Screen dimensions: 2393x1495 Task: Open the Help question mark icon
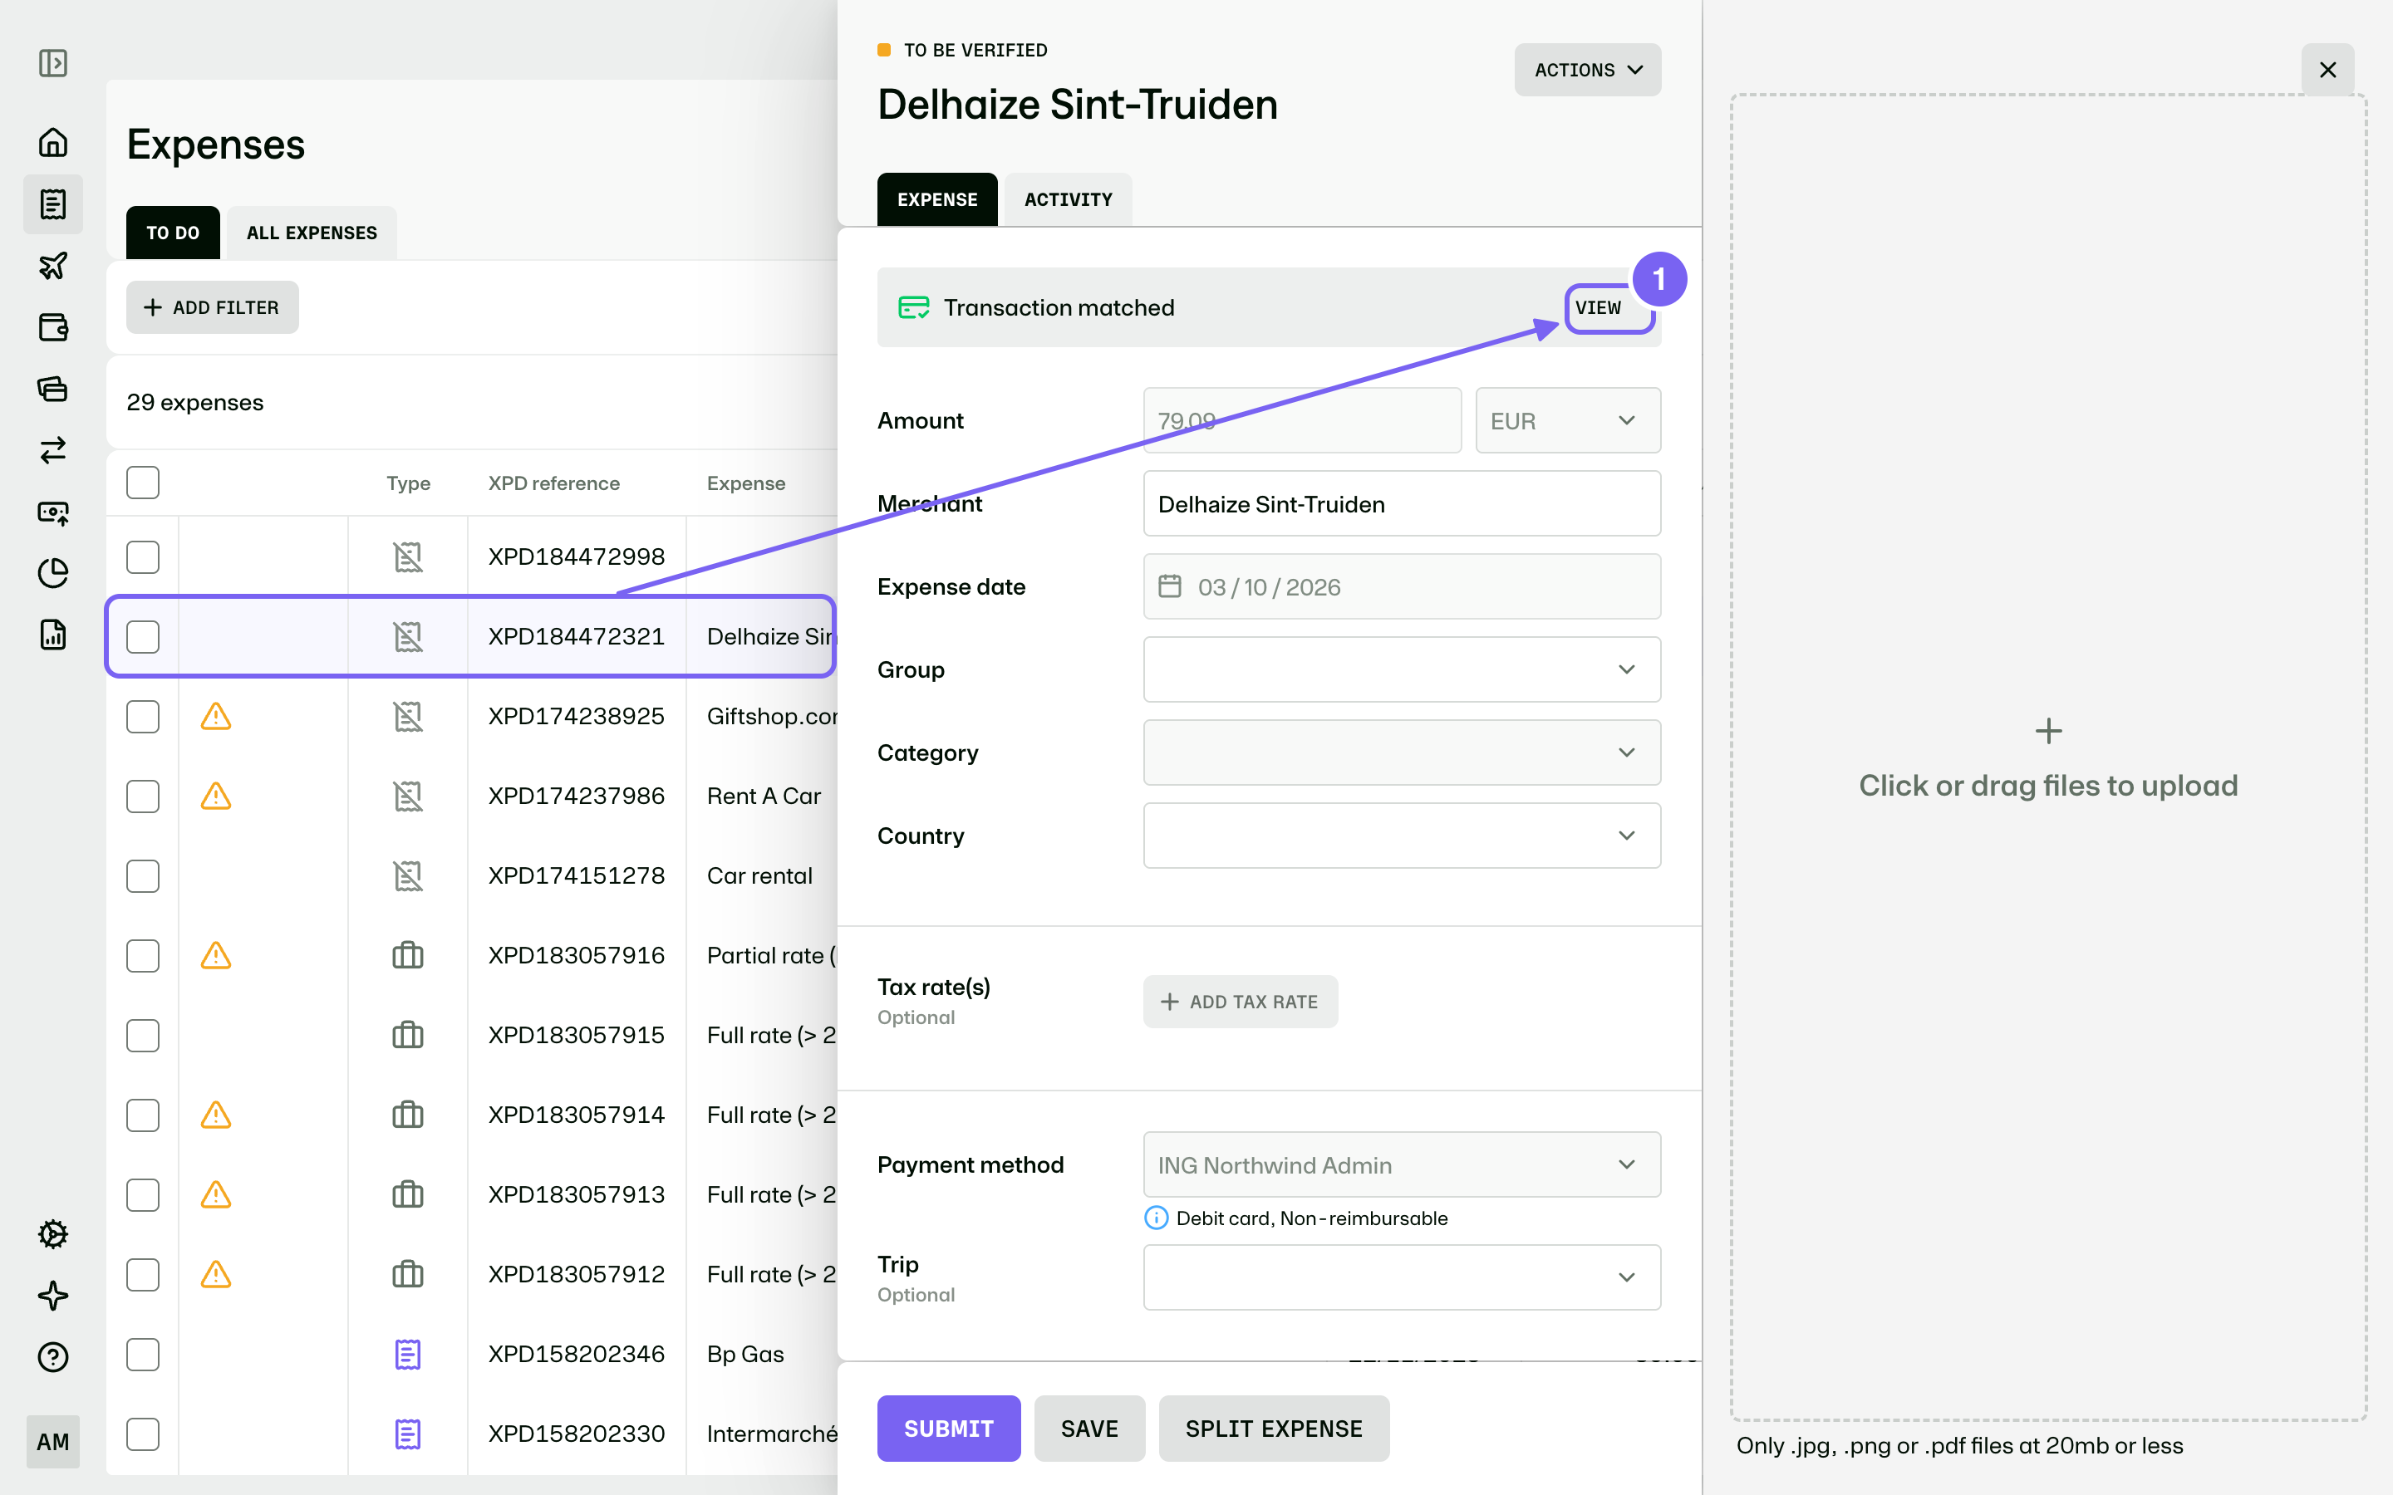tap(52, 1356)
